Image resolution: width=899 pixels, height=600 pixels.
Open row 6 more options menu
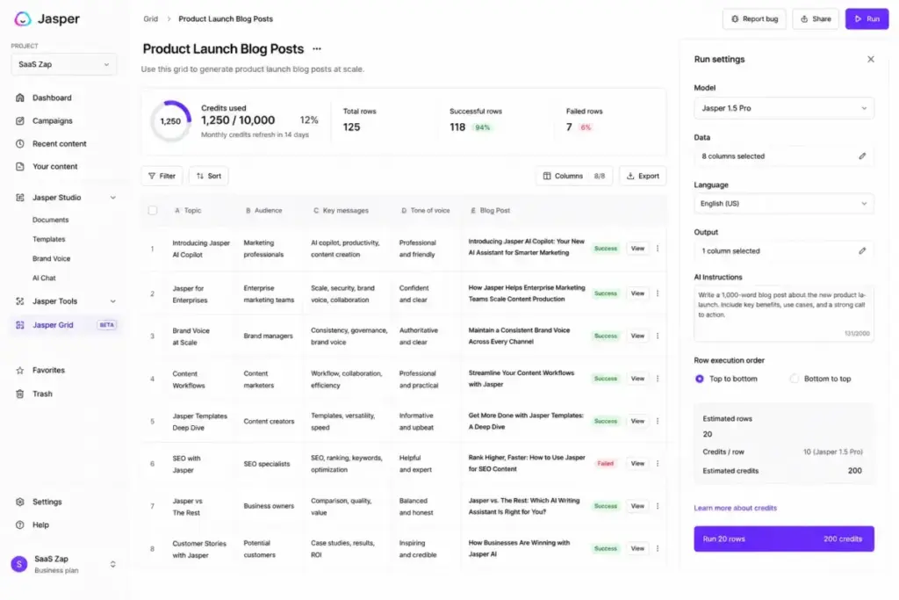tap(658, 464)
